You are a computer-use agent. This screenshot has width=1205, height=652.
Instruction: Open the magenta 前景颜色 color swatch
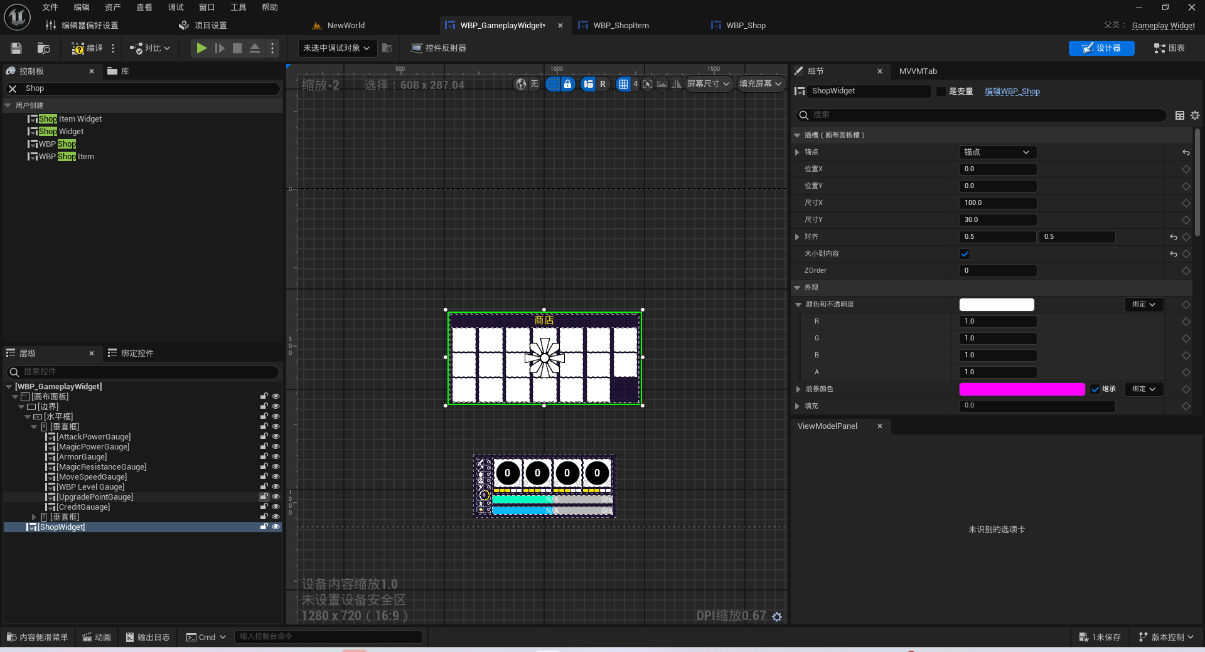(1022, 389)
